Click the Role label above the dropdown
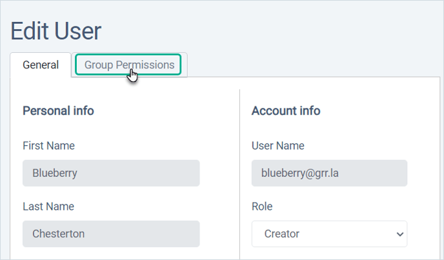444x260 pixels. pos(262,206)
